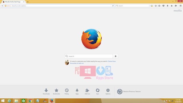The image size is (183, 103).
Task: Open the History shortcut
Action: point(67,91)
